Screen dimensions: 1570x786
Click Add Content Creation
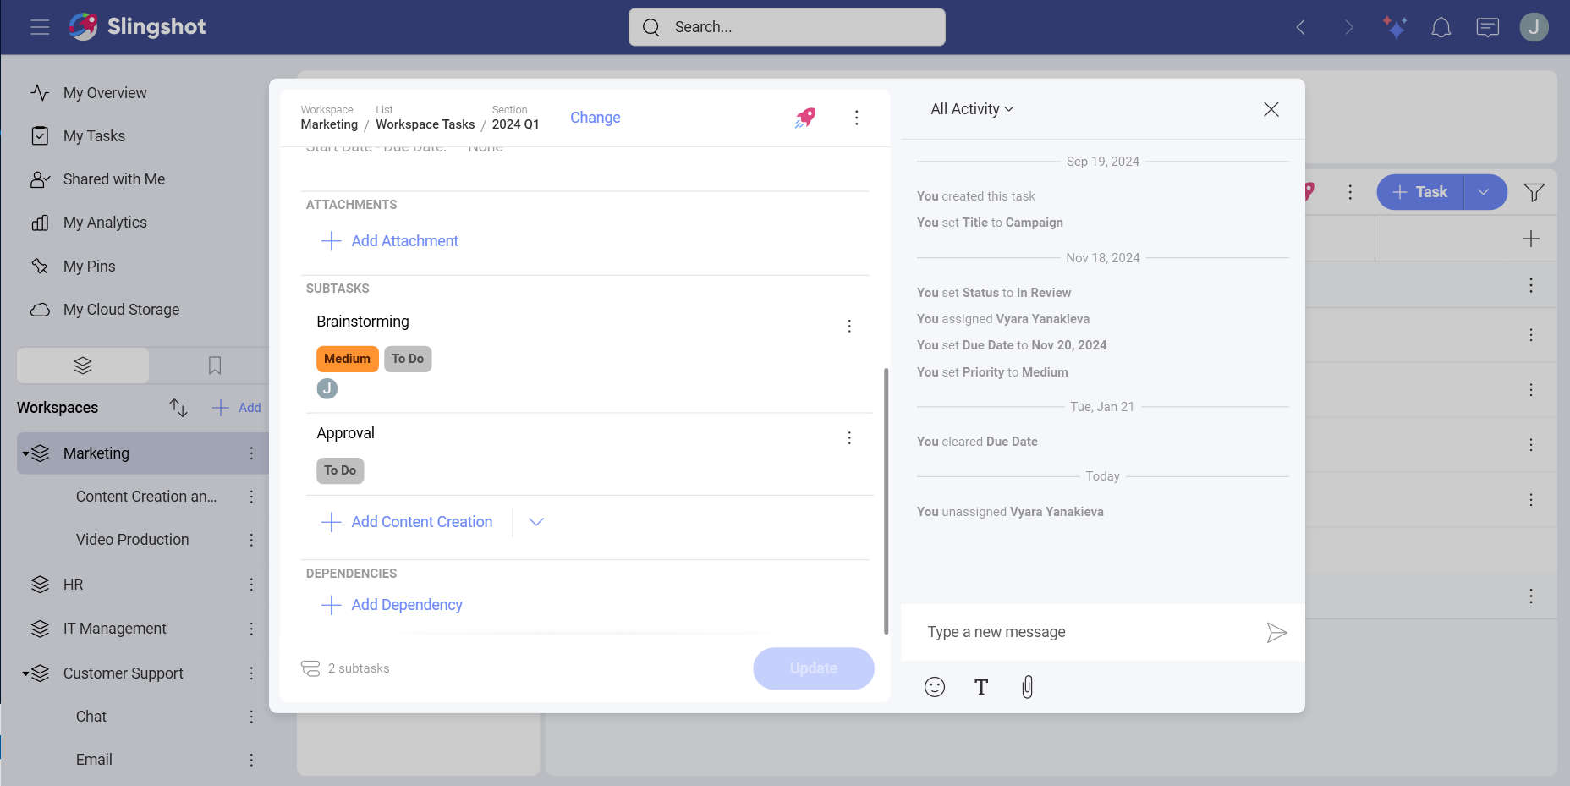[x=407, y=522]
